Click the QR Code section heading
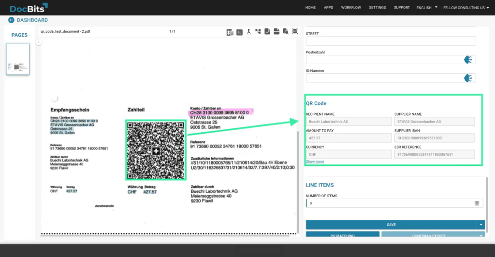 (x=316, y=103)
